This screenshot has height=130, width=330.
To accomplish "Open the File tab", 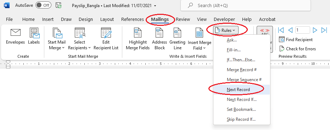I will 9,19.
